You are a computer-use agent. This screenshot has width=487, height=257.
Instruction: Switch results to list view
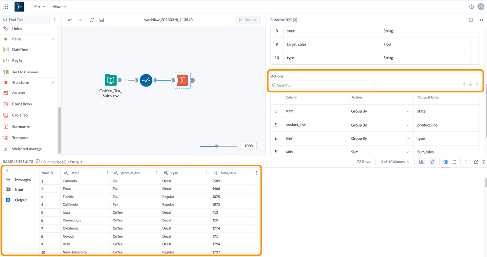tap(454, 162)
